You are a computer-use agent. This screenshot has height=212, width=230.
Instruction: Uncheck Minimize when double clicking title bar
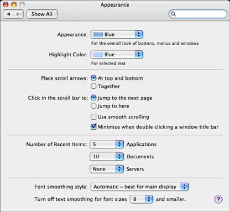pyautogui.click(x=93, y=126)
